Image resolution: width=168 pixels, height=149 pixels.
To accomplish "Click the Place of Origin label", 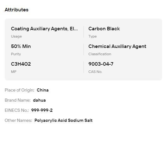I will coord(20,90).
